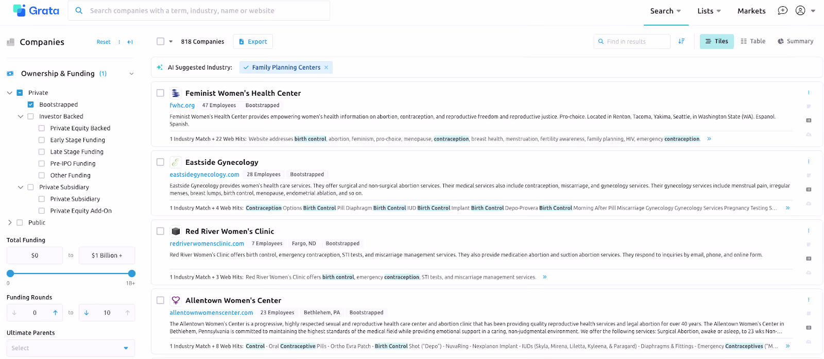Click the Grata logo
This screenshot has width=824, height=359.
pyautogui.click(x=36, y=10)
